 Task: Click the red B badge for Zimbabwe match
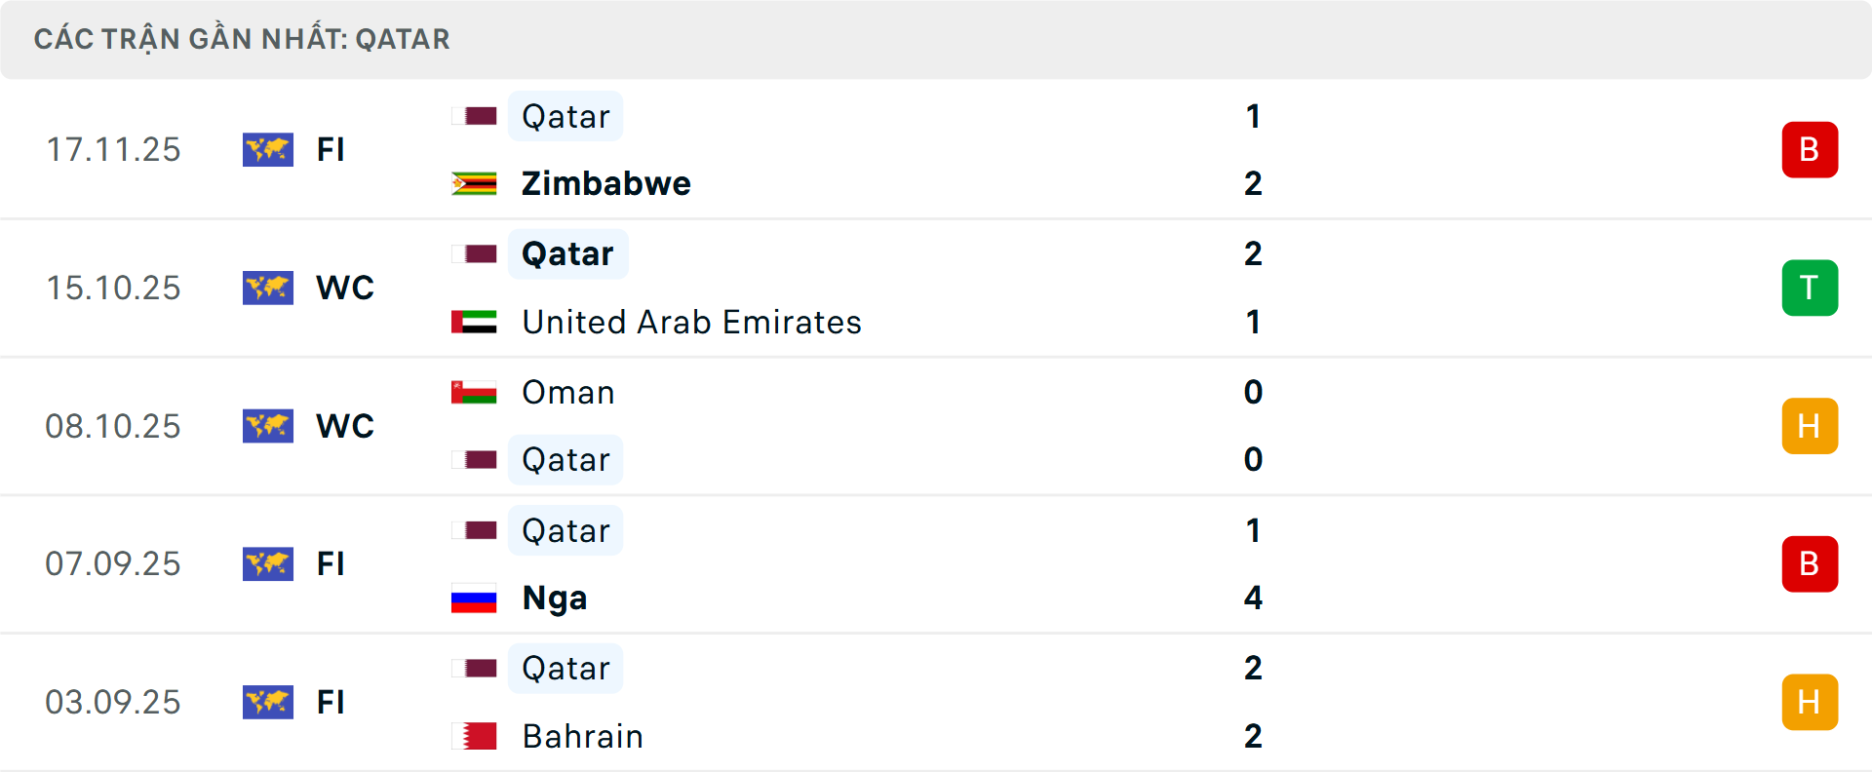coord(1809,149)
